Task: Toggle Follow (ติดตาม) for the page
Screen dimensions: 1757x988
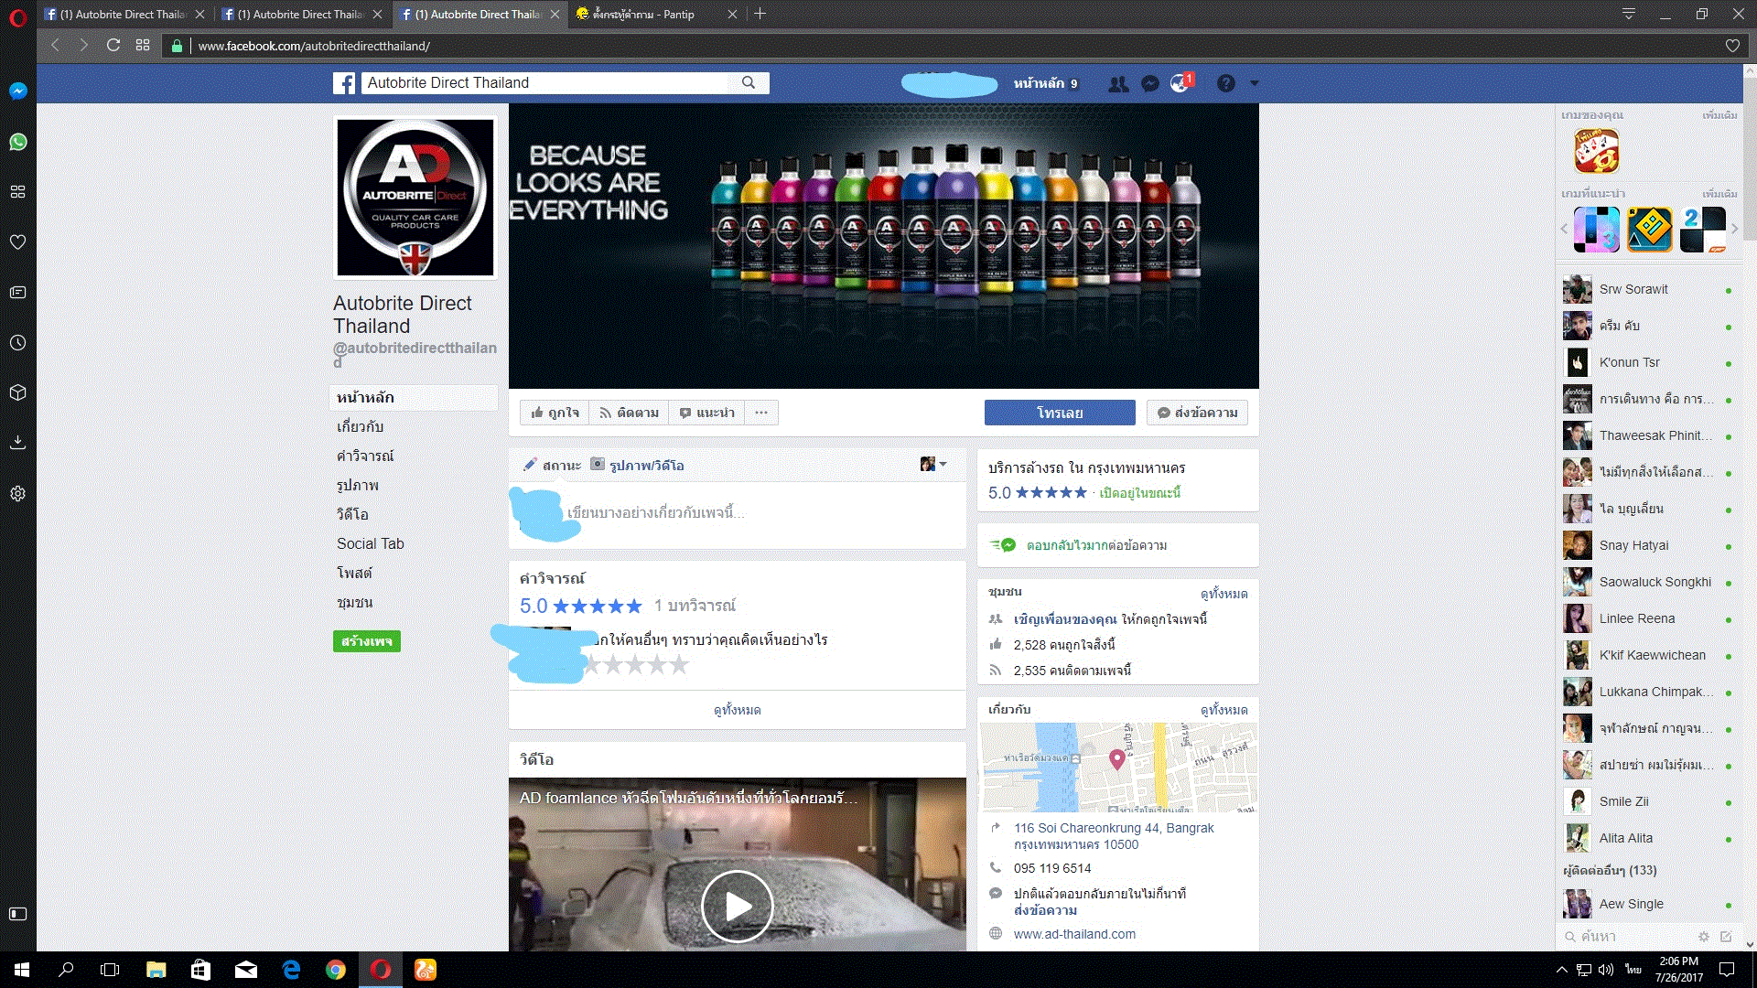Action: pyautogui.click(x=629, y=413)
